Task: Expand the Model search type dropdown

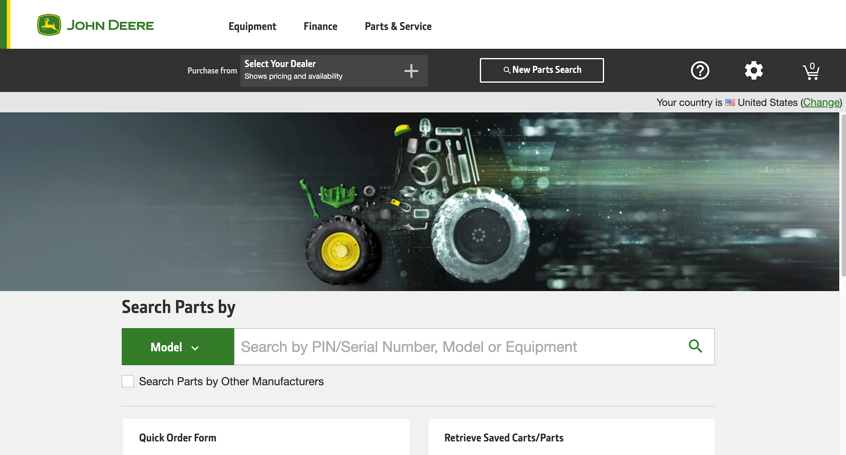Action: pos(178,347)
